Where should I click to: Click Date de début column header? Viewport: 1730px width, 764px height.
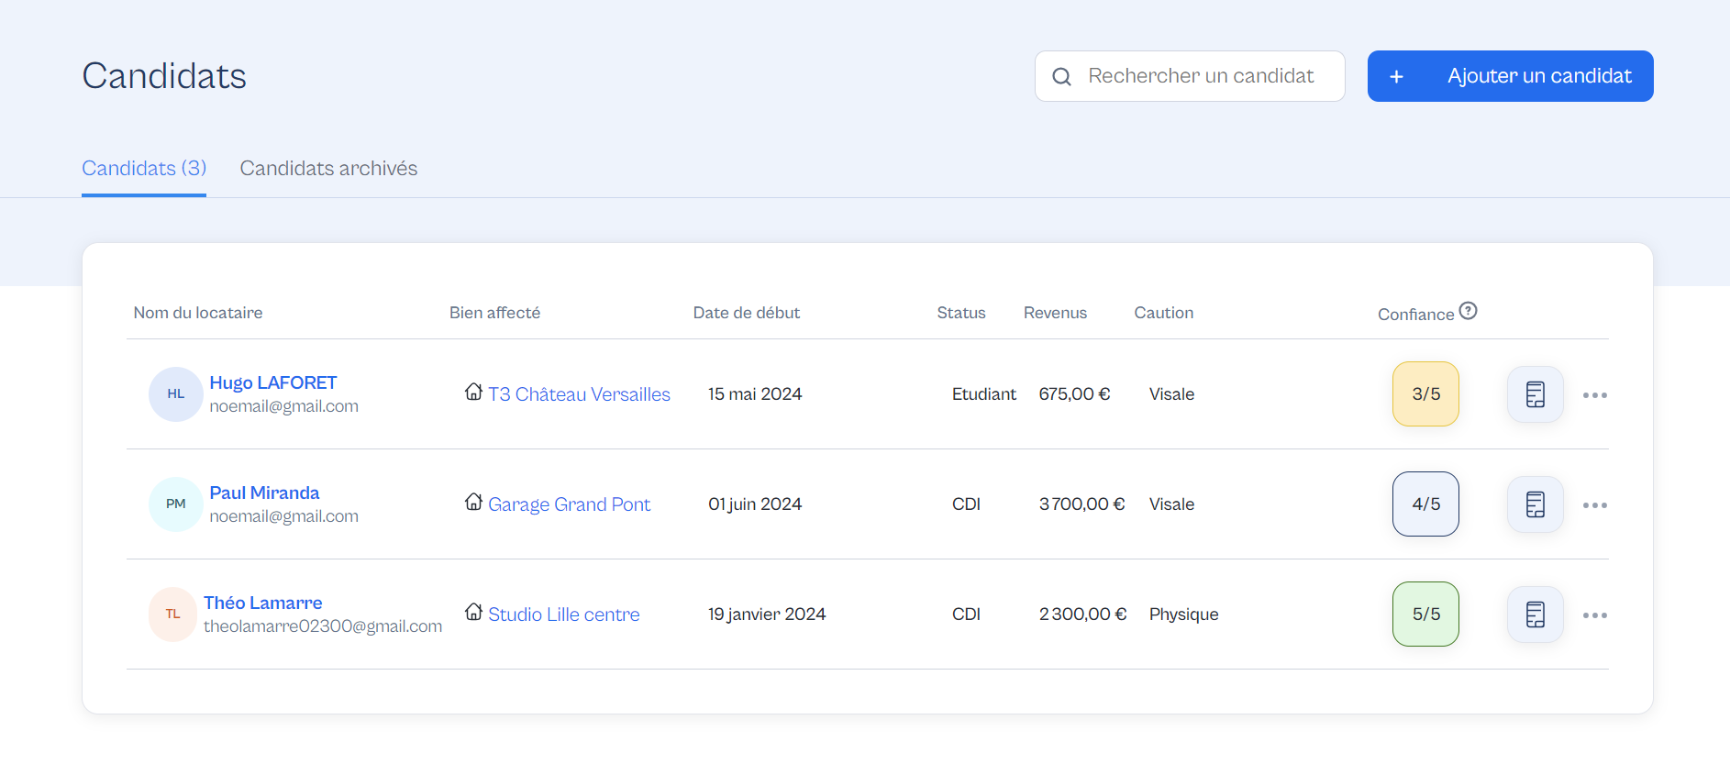746,313
